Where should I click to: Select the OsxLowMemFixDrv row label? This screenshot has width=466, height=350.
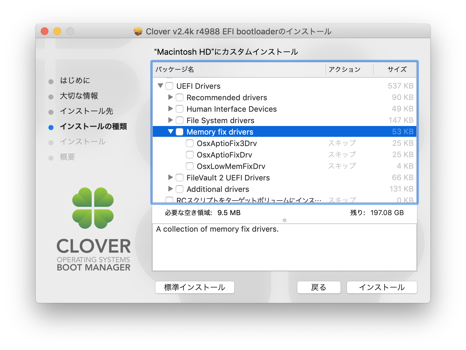point(231,166)
